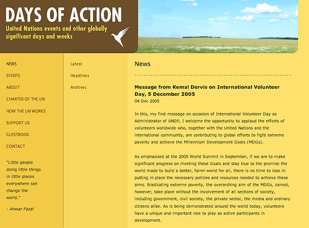This screenshot has width=309, height=228.
Task: Open the Kemal Dervis message headline
Action: (207, 90)
